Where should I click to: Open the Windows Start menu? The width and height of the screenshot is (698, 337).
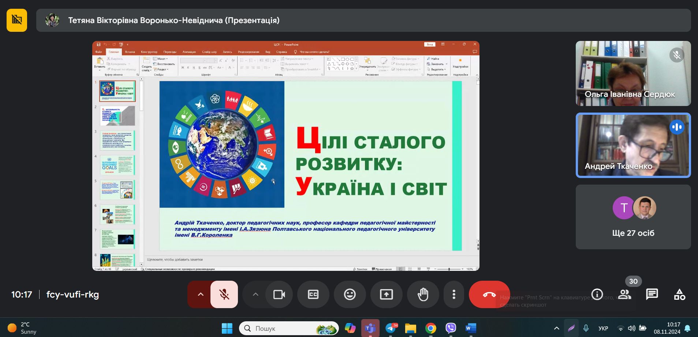point(227,328)
